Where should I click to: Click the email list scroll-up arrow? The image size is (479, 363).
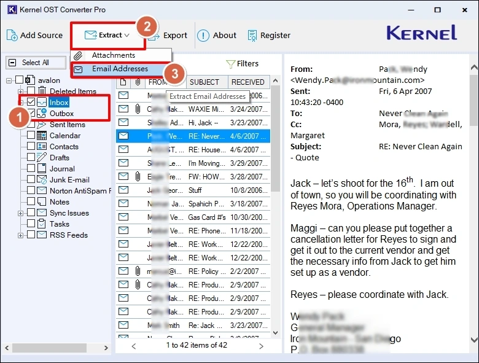pos(276,80)
